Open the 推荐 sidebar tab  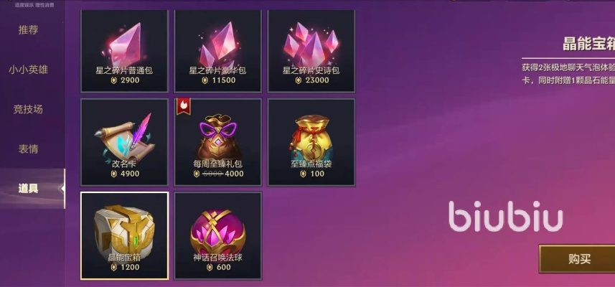coord(28,30)
